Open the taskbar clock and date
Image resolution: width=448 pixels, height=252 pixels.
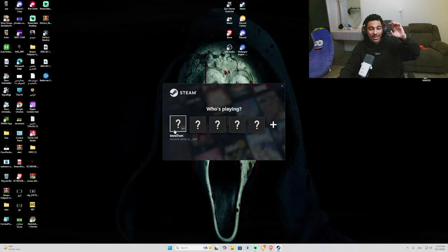coord(440,248)
